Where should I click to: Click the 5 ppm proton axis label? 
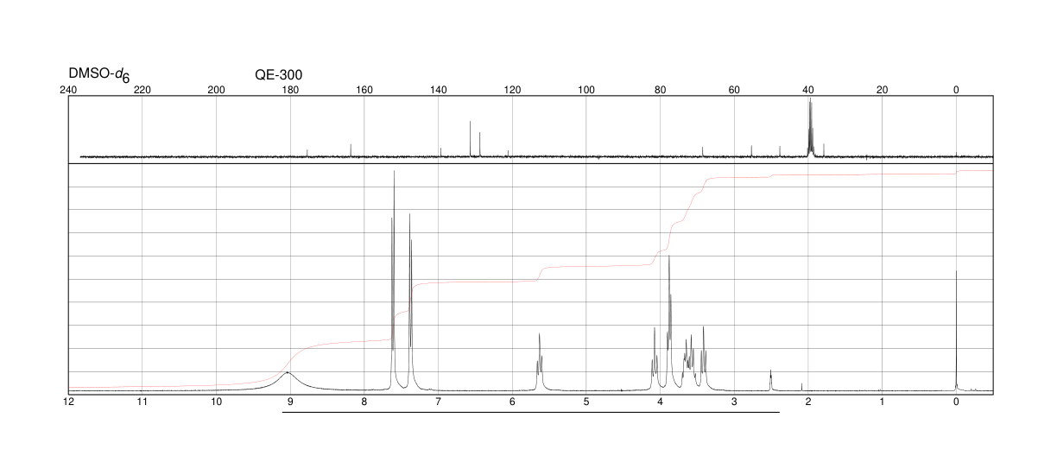(586, 402)
